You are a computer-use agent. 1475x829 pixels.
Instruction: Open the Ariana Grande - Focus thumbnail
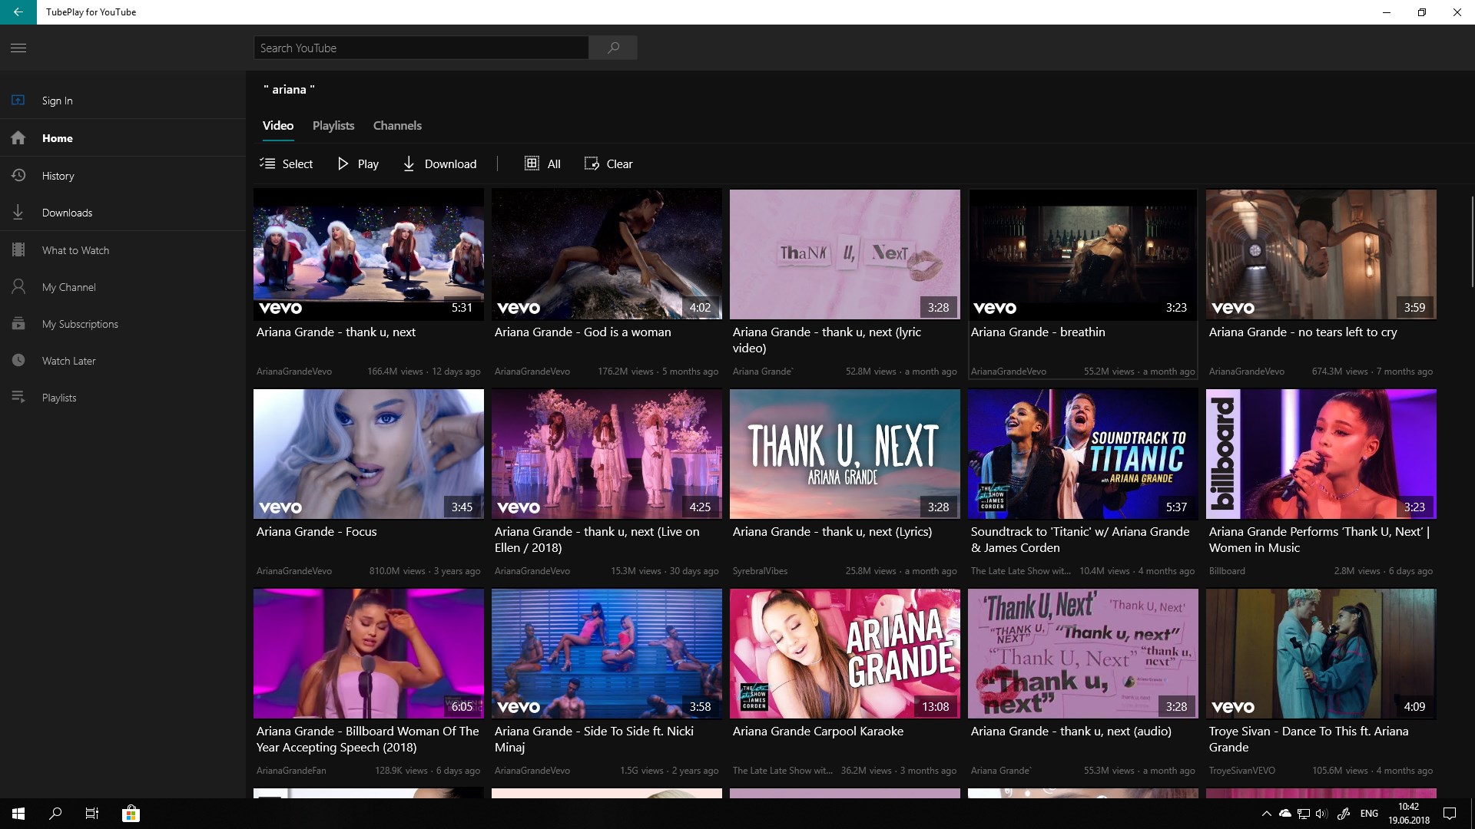point(369,454)
